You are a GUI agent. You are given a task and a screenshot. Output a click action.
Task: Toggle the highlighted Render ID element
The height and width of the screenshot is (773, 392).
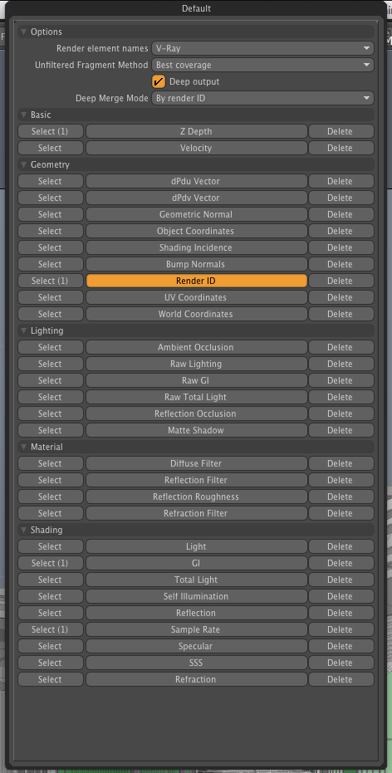[x=196, y=281]
